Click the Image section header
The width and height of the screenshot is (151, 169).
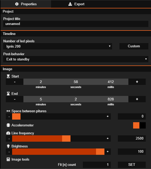(x=76, y=69)
